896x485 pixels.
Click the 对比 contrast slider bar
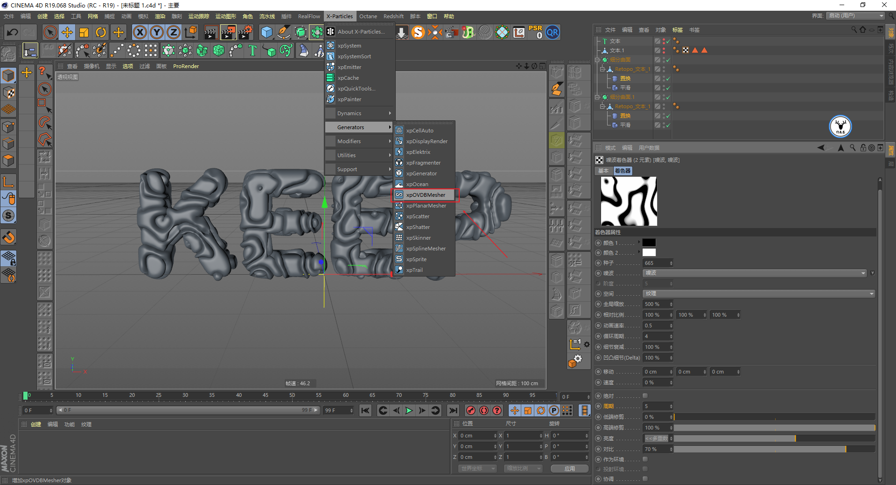(x=774, y=449)
